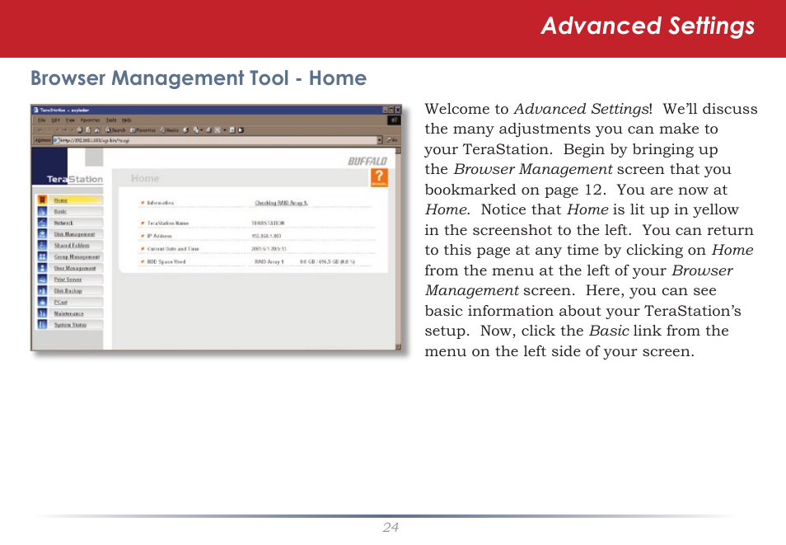Click the Media toolbar button
Image resolution: width=786 pixels, height=545 pixels.
tap(170, 130)
